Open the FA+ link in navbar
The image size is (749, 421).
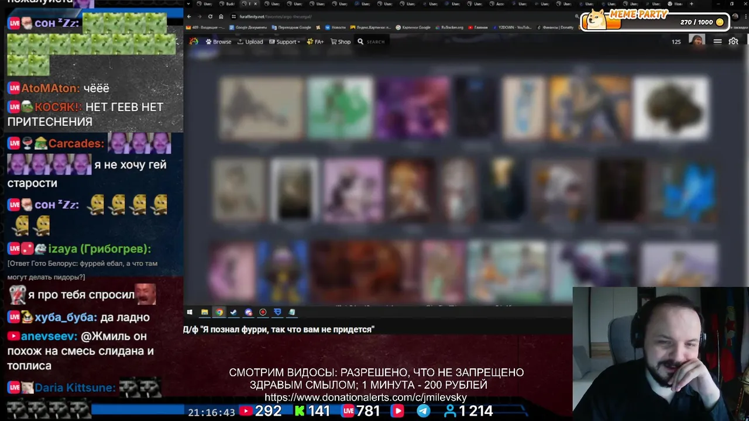tap(315, 42)
